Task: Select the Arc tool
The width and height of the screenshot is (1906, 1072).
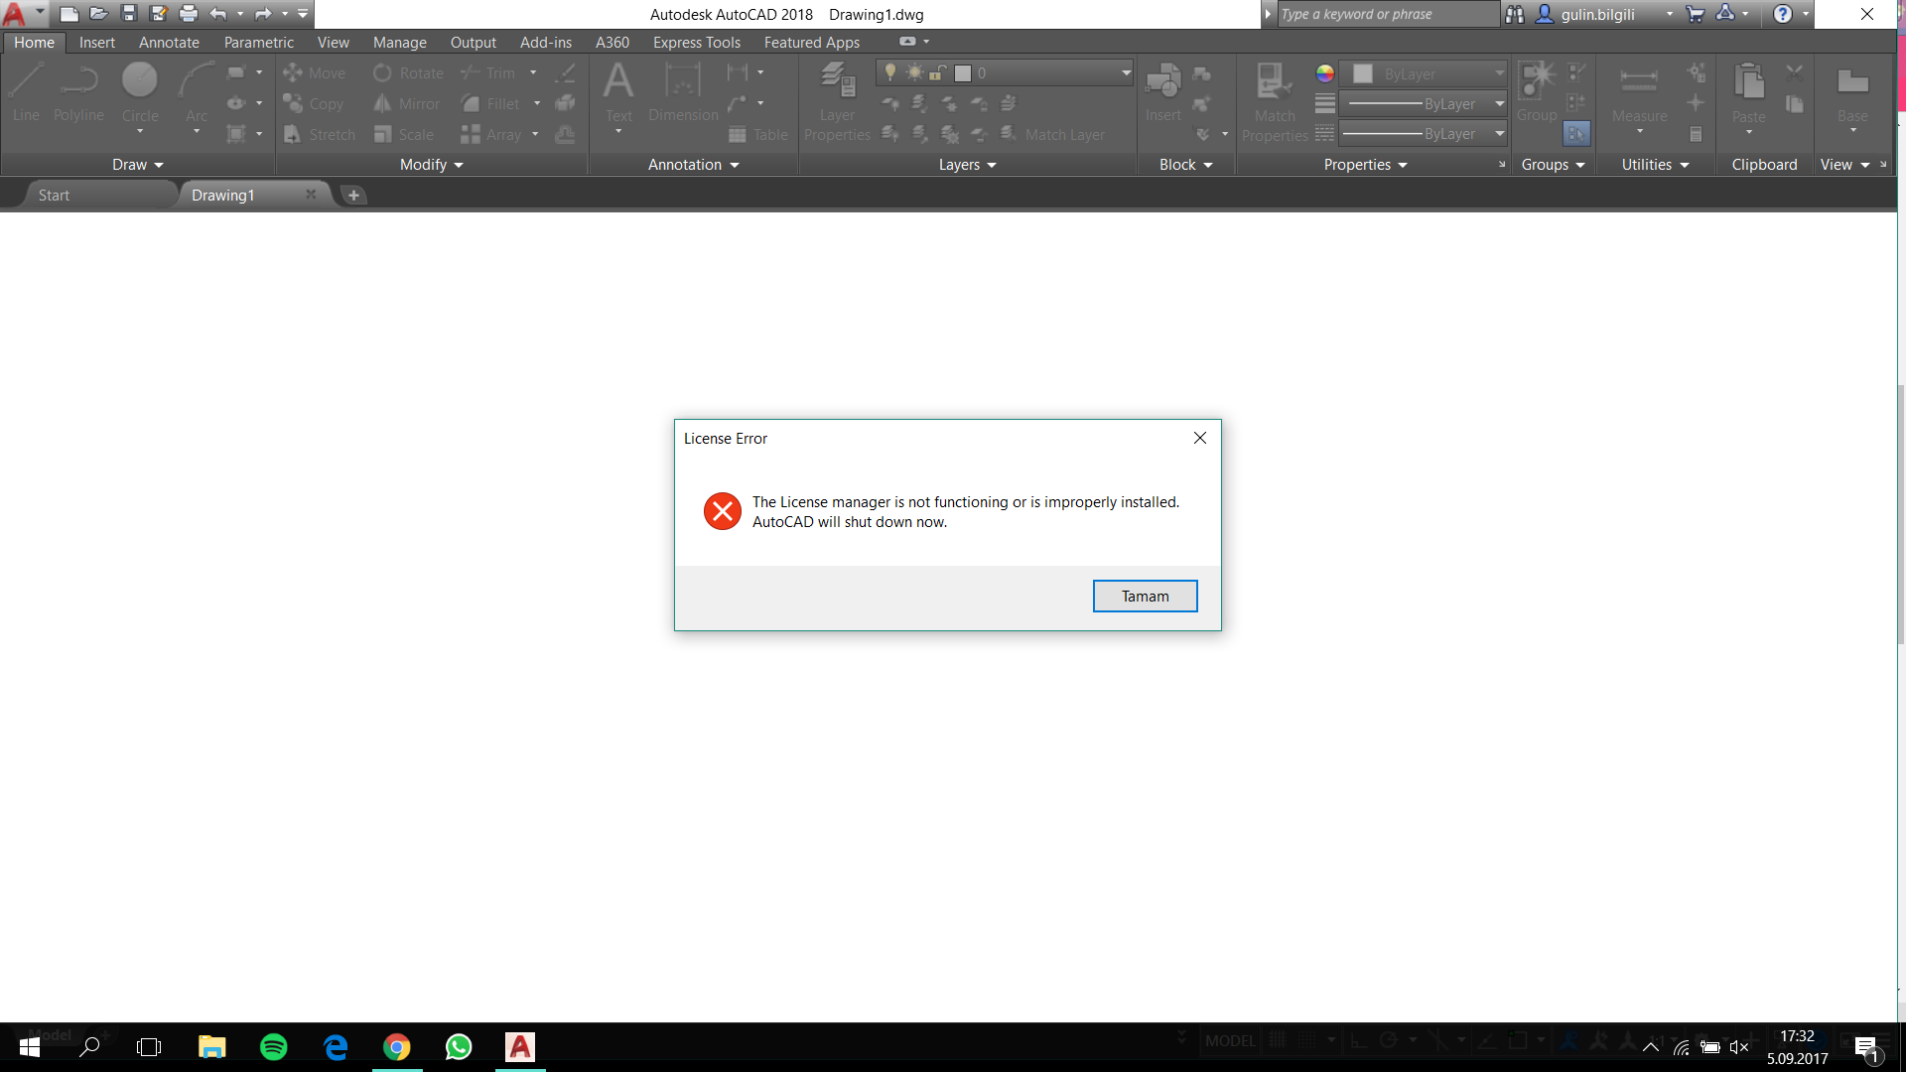Action: 197,95
